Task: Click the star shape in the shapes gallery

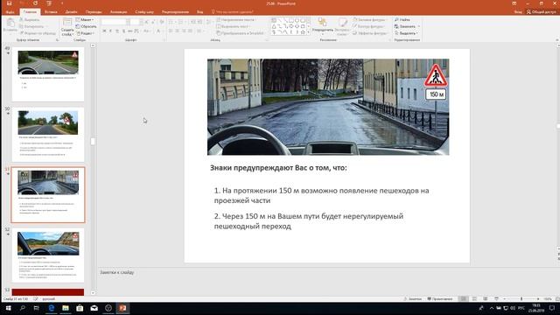Action: tap(303, 31)
